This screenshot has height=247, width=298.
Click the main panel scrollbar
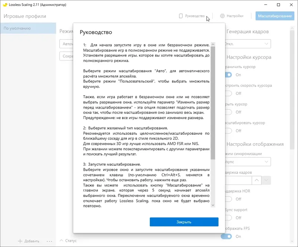tap(292, 89)
